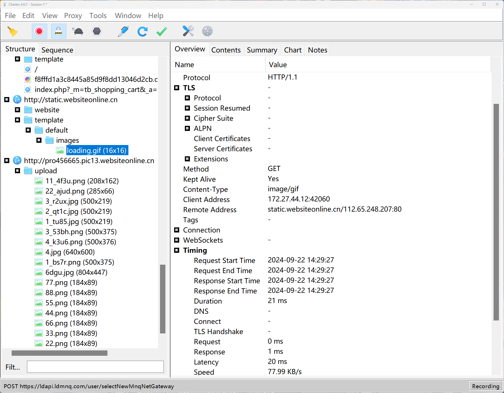This screenshot has height=393, width=504.
Task: Switch to the Contents tab
Action: point(226,50)
